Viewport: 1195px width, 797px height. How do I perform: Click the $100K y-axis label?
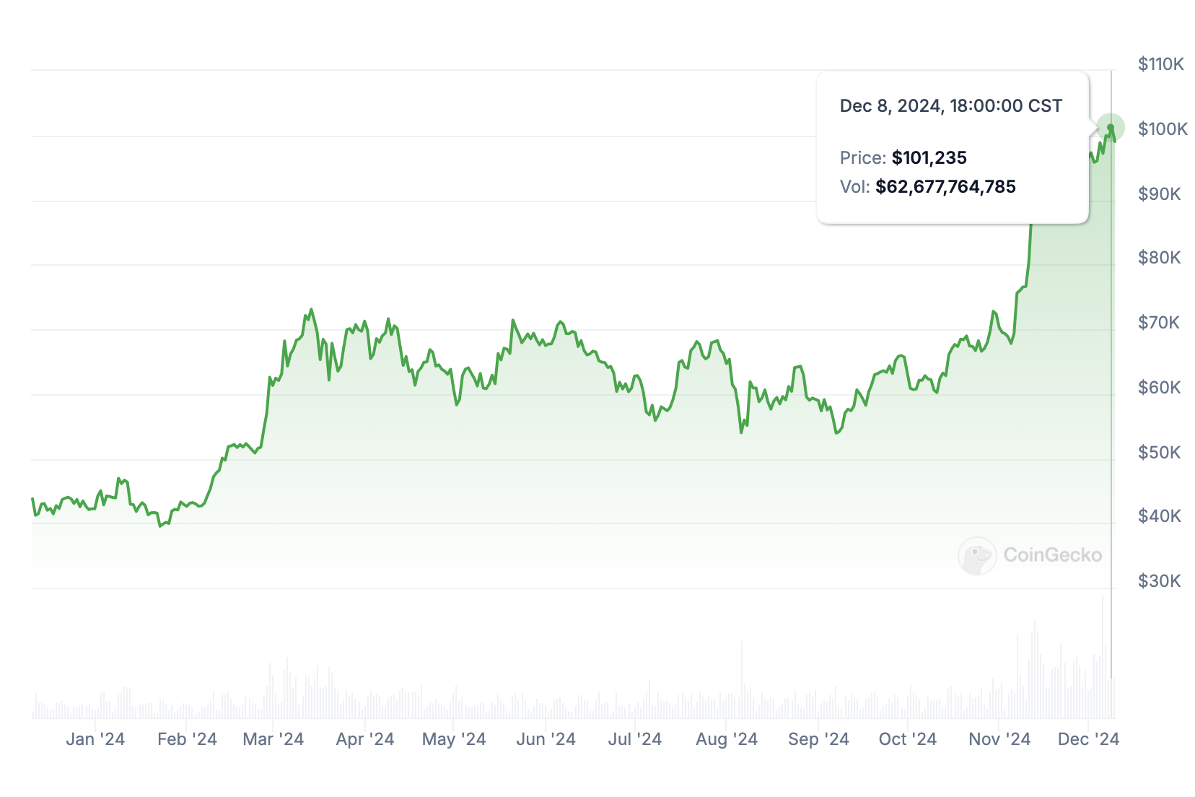[1163, 129]
